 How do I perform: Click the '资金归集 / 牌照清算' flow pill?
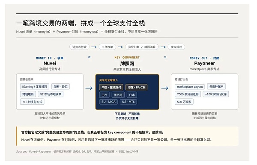[x=142, y=47]
